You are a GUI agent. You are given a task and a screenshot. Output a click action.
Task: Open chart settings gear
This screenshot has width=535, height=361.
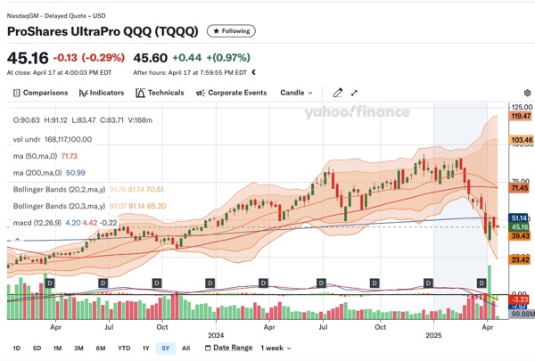[527, 93]
